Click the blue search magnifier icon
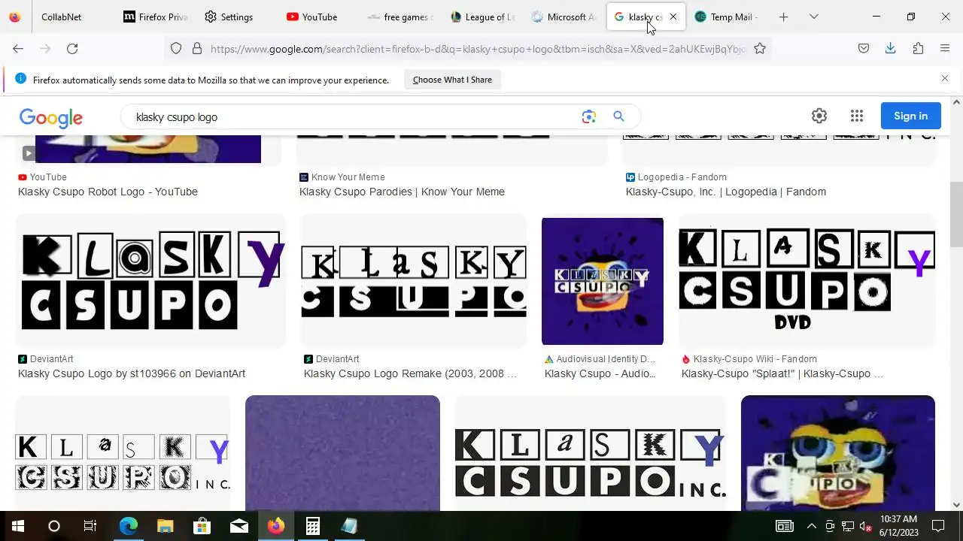 click(618, 116)
